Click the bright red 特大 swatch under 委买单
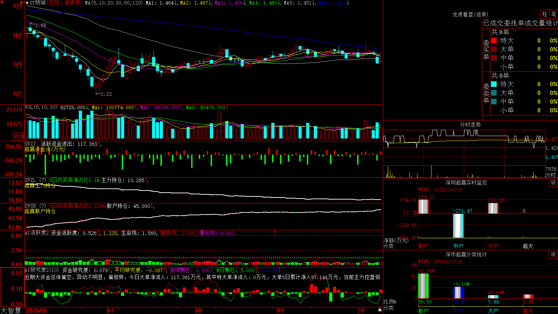Screen dimensions: 558x314 pyautogui.click(x=494, y=40)
